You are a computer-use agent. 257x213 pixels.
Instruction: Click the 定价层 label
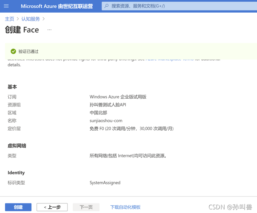[14, 129]
